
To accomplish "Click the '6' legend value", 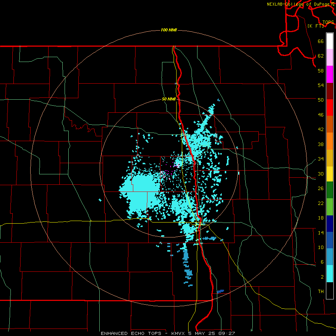I will (x=322, y=262).
